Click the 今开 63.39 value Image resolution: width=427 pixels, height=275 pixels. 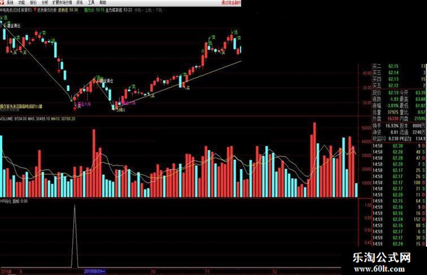coord(421,93)
